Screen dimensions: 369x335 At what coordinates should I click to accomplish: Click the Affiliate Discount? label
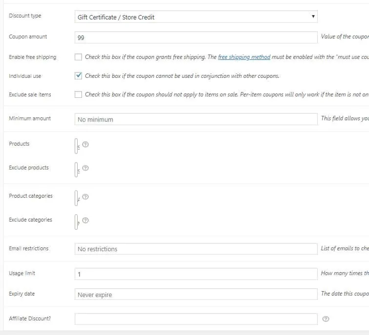(x=30, y=318)
